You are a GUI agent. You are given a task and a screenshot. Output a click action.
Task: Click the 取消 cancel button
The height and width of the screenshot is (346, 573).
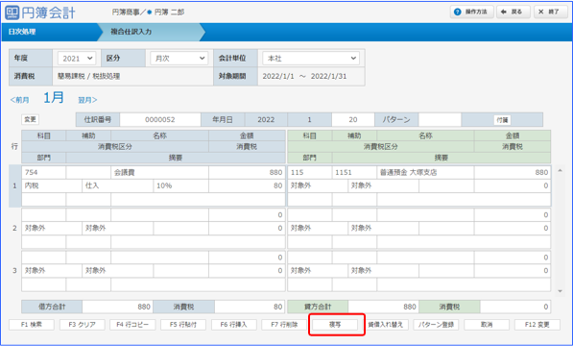[x=487, y=325]
